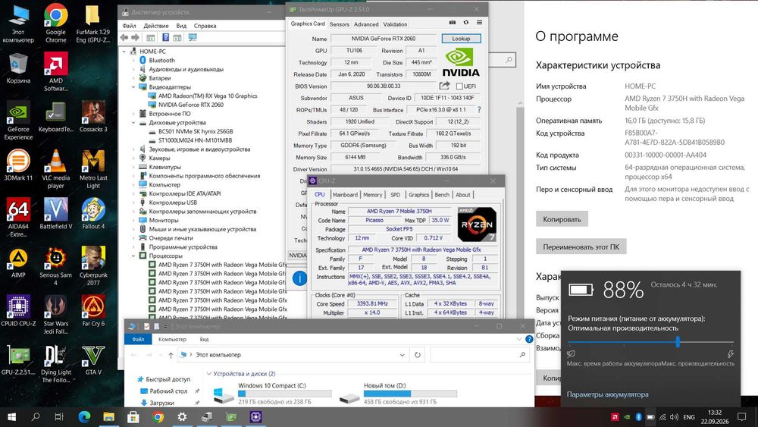Click ENG language indicator in tray

click(x=689, y=417)
